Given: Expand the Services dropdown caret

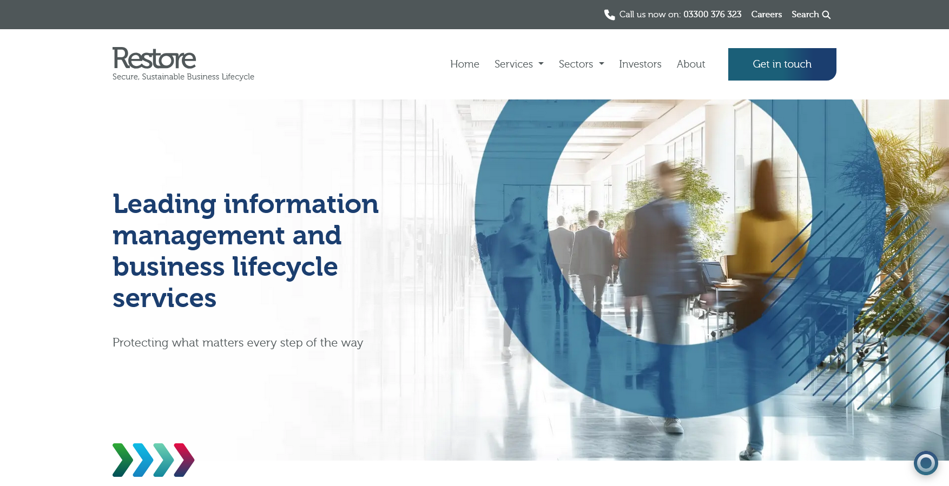Looking at the screenshot, I should pos(541,64).
